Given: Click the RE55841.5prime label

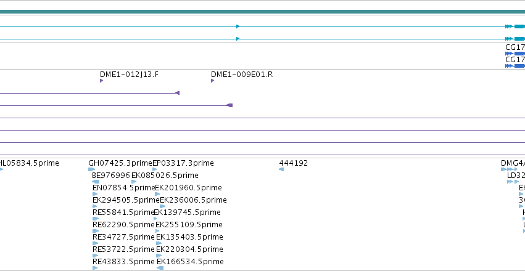Looking at the screenshot, I should (x=123, y=212).
